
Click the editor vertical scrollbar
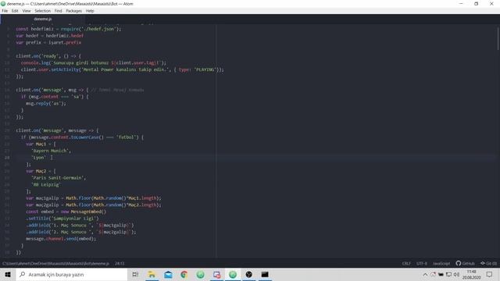(498, 38)
